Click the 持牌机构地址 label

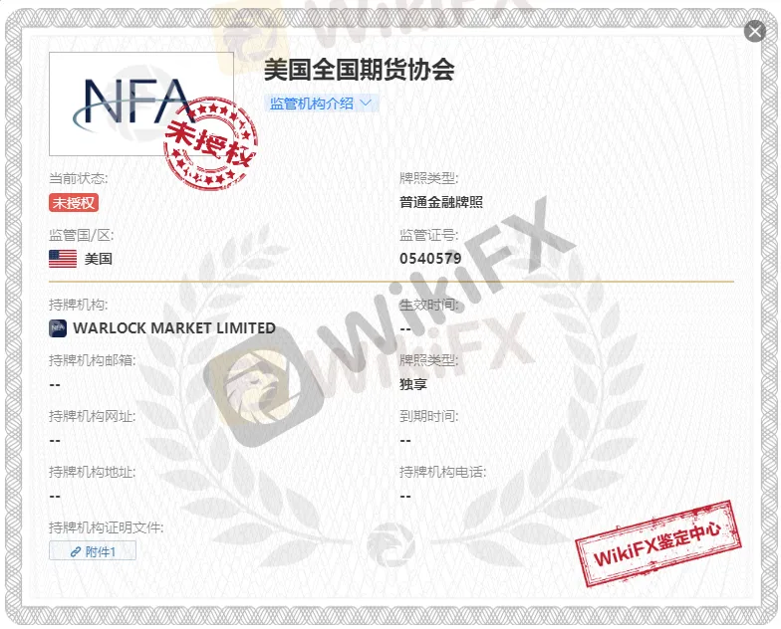pos(92,472)
